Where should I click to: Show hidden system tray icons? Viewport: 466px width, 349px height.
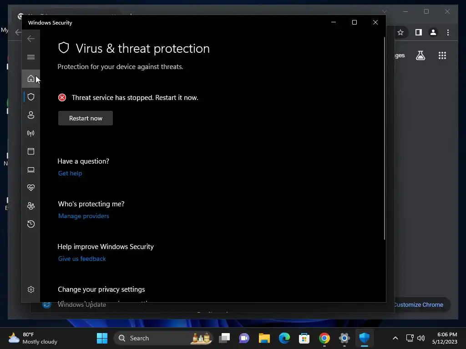(x=395, y=338)
